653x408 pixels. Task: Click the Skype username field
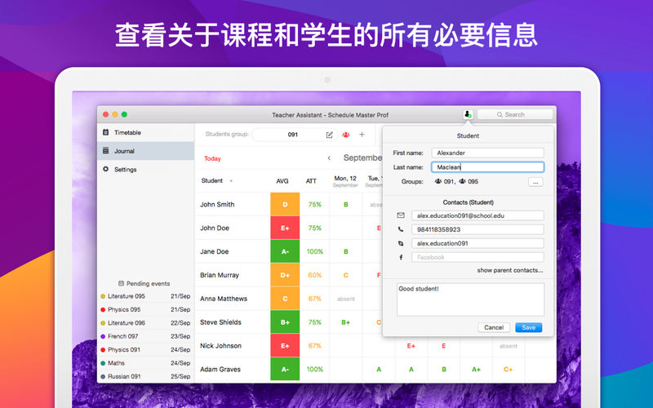tap(478, 243)
